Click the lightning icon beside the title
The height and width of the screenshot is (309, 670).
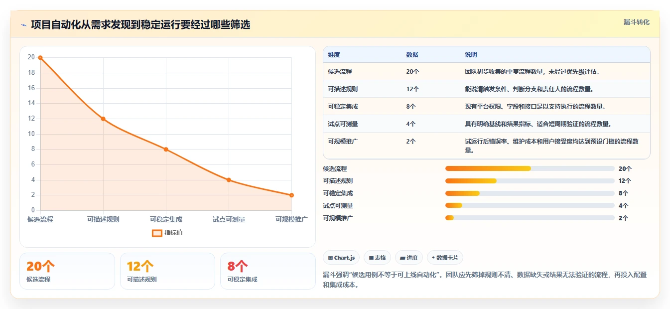[x=23, y=25]
